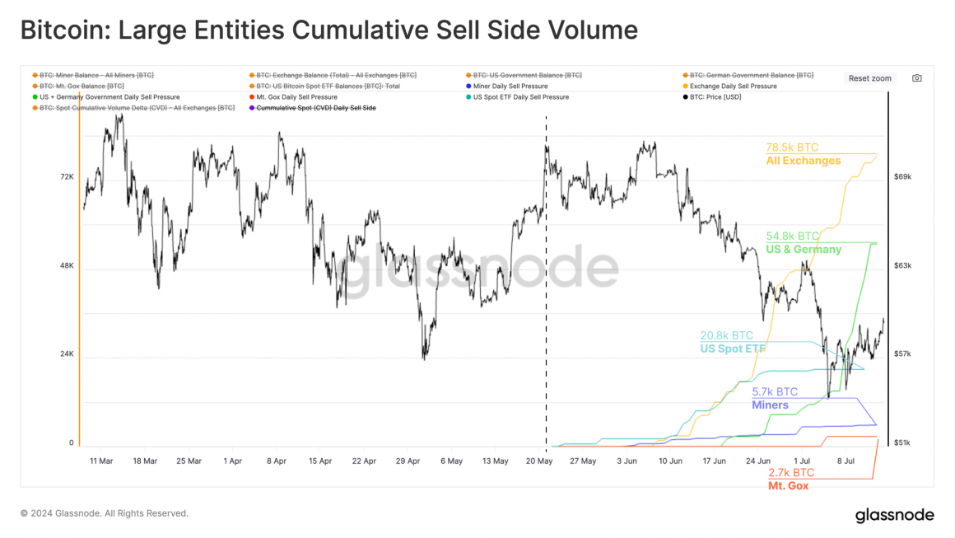
Task: Click the glassnode logo at bottom right
Action: pos(894,515)
